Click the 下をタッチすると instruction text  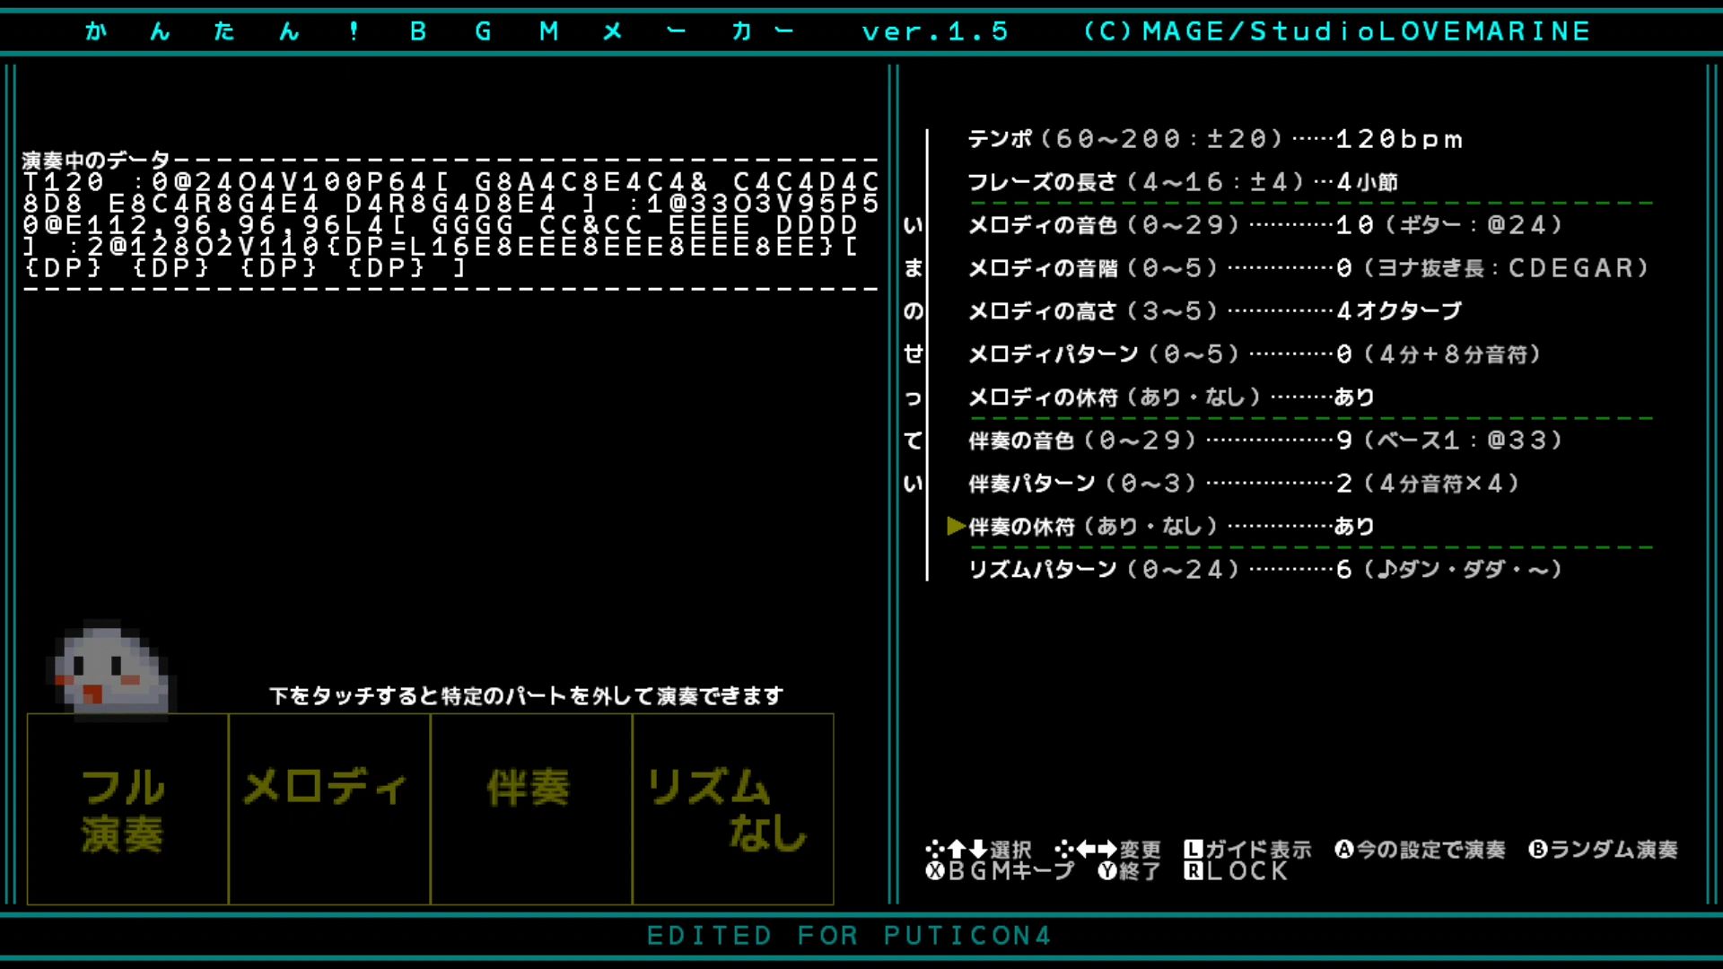(527, 696)
